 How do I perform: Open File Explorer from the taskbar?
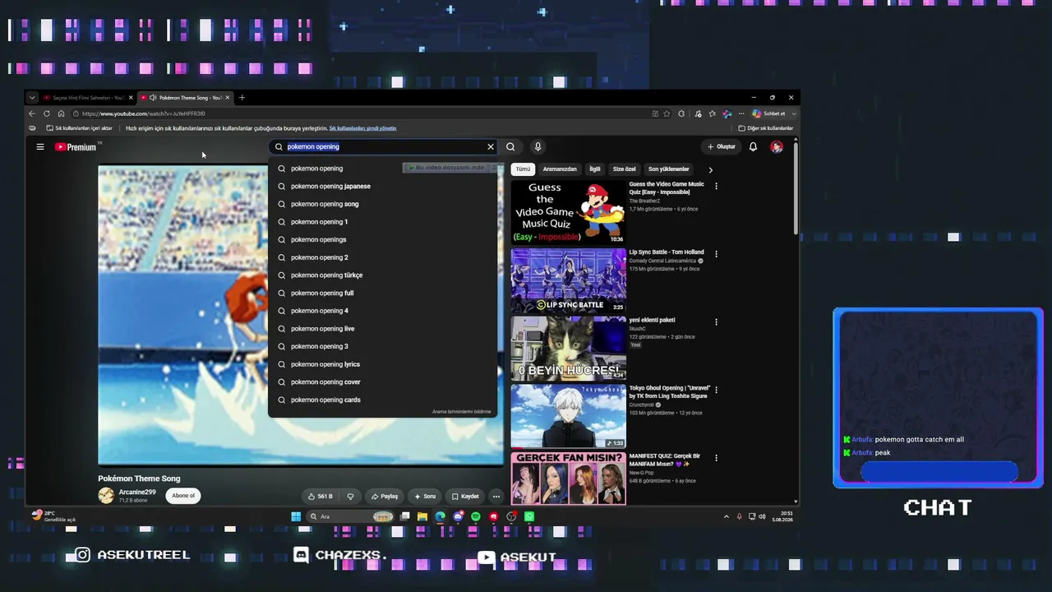[x=422, y=516]
